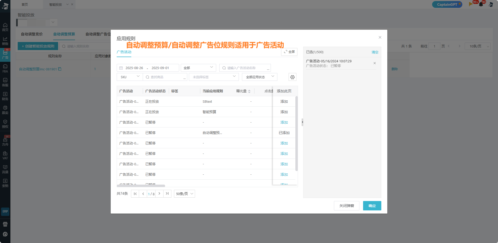This screenshot has height=243, width=498.
Task: Close the 应用规则 dialog
Action: (380, 37)
